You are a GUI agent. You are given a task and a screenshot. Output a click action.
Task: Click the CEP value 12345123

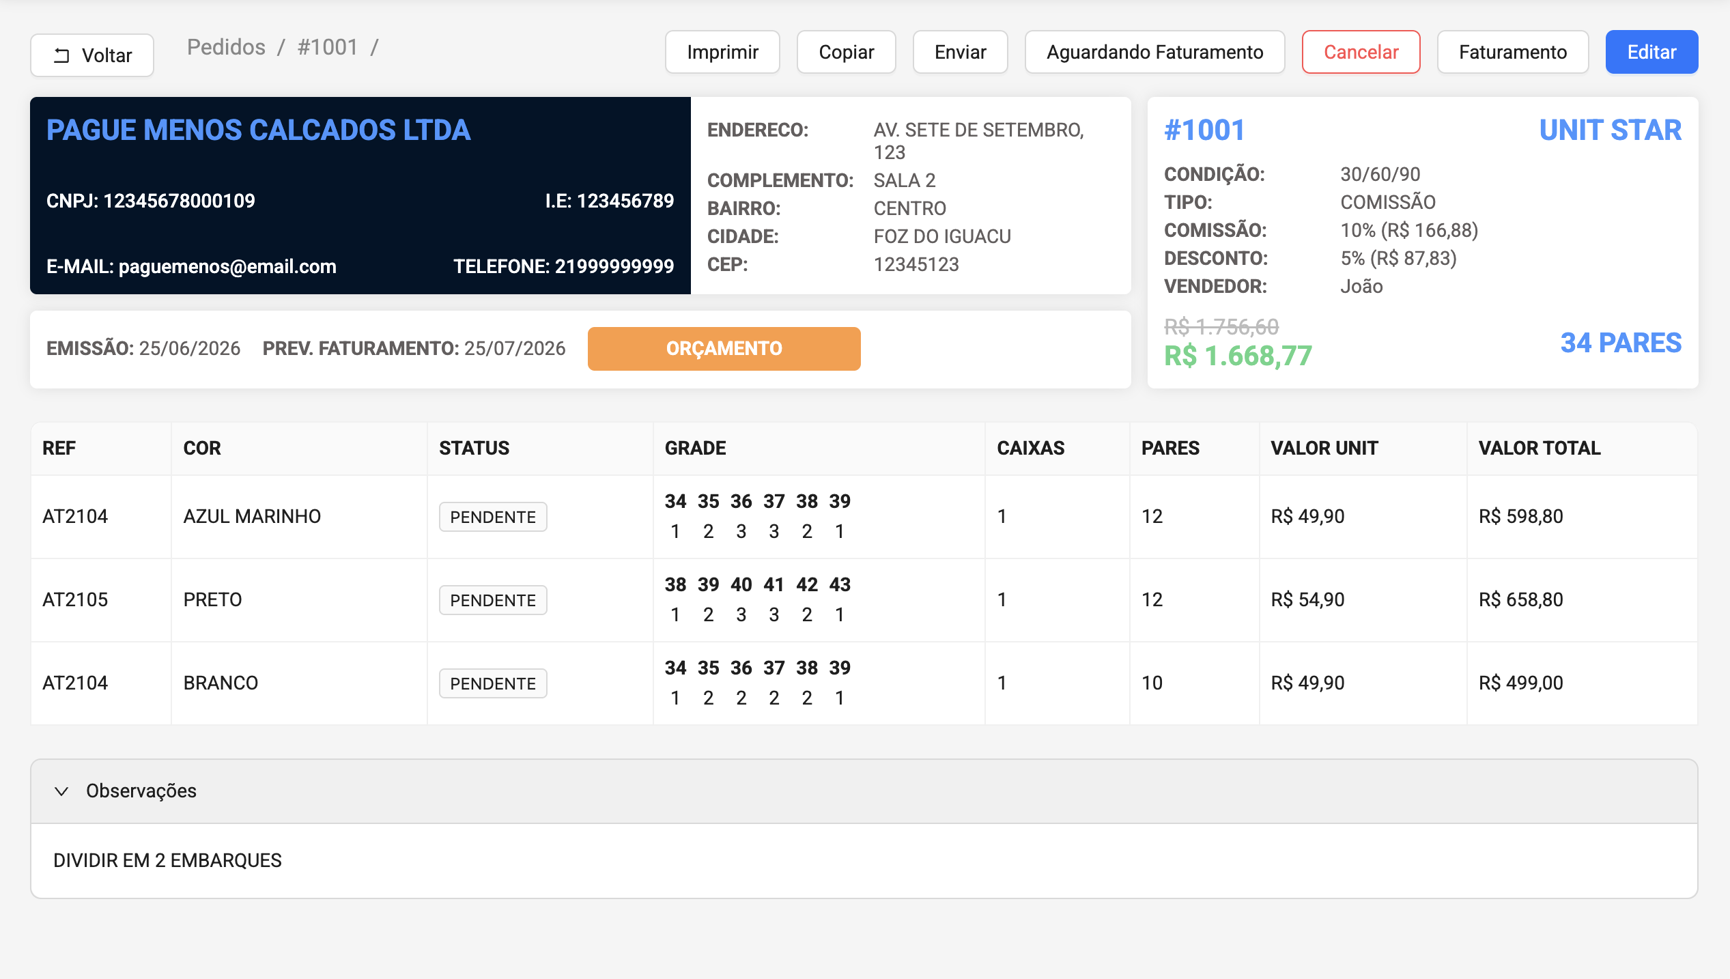[x=916, y=264]
